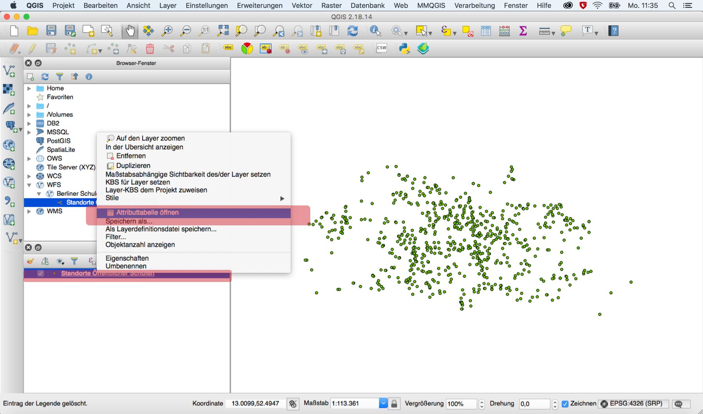Viewport: 703px width, 414px height.
Task: Add PostGIS layer elephant icon in sidebar
Action: tap(11, 127)
